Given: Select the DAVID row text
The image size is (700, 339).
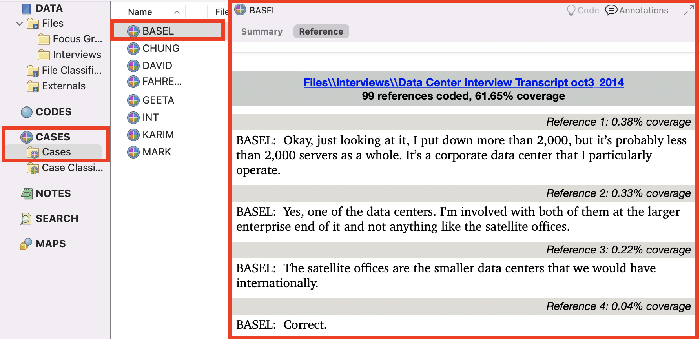Looking at the screenshot, I should point(157,66).
